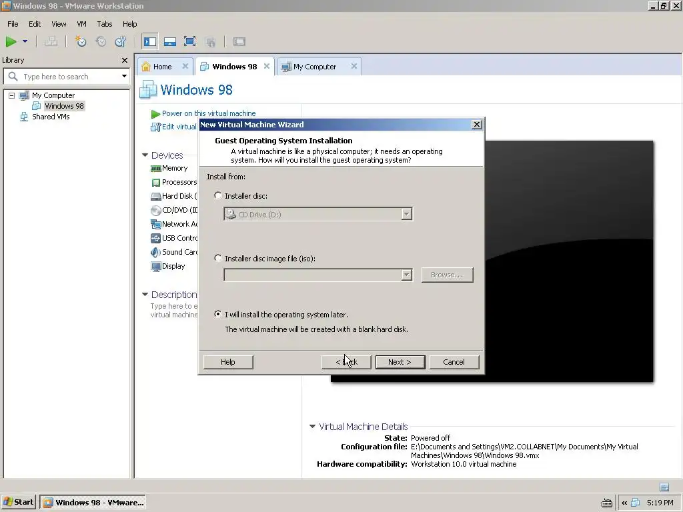This screenshot has width=683, height=512.
Task: Click the wizard Help button
Action: click(228, 362)
